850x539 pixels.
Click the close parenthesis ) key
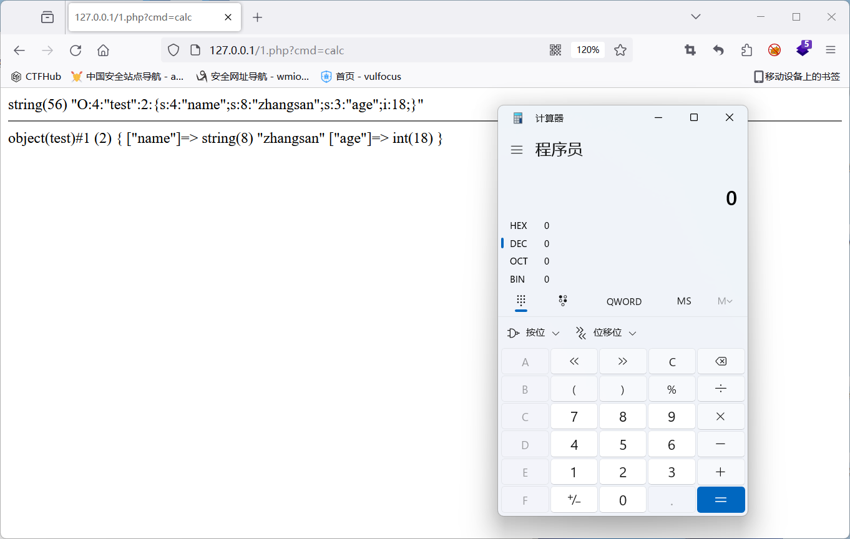(623, 389)
